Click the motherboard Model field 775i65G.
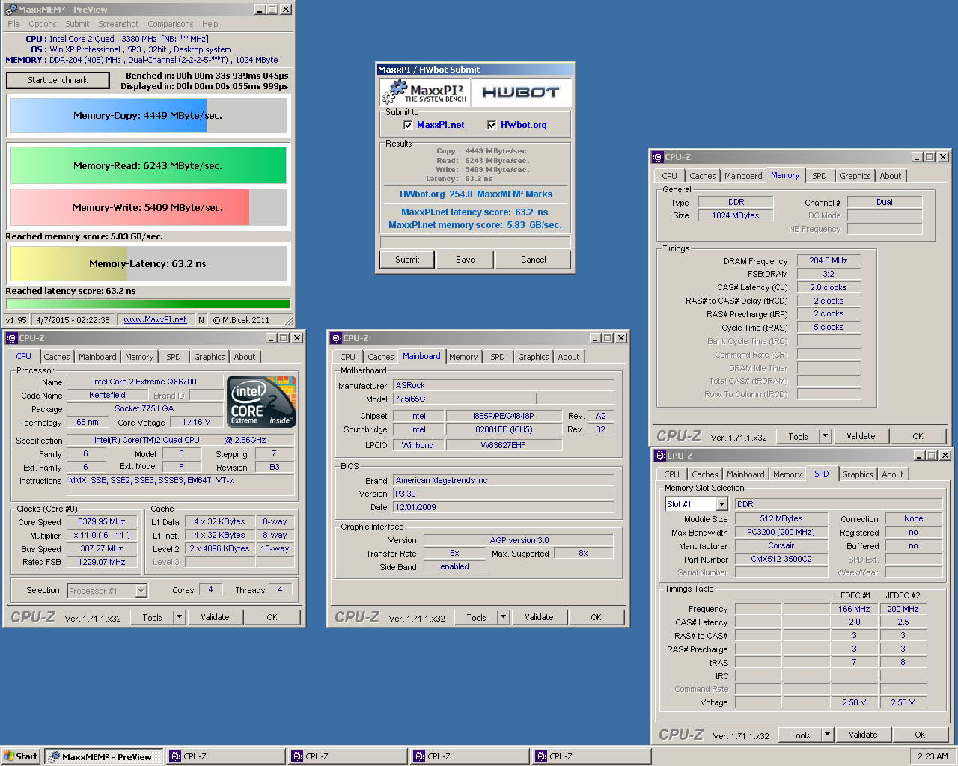Viewport: 958px width, 766px height. [x=463, y=399]
